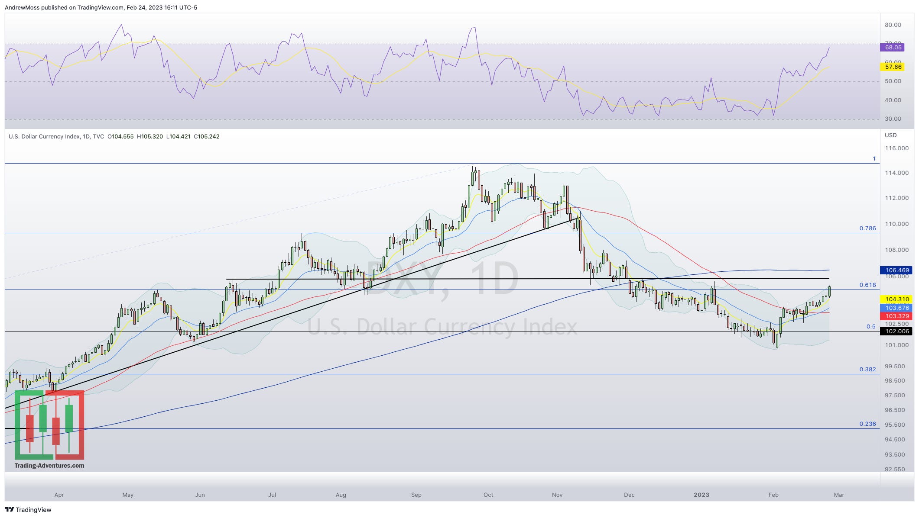Screen dimensions: 919x518
Task: Click the purple RSI 68.05 value label
Action: [893, 48]
